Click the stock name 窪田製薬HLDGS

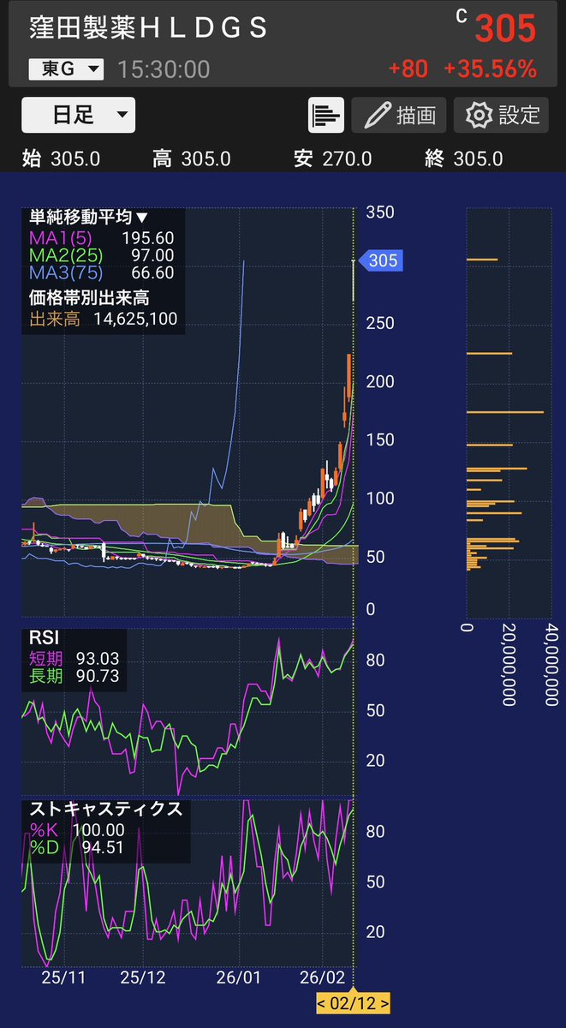[149, 28]
